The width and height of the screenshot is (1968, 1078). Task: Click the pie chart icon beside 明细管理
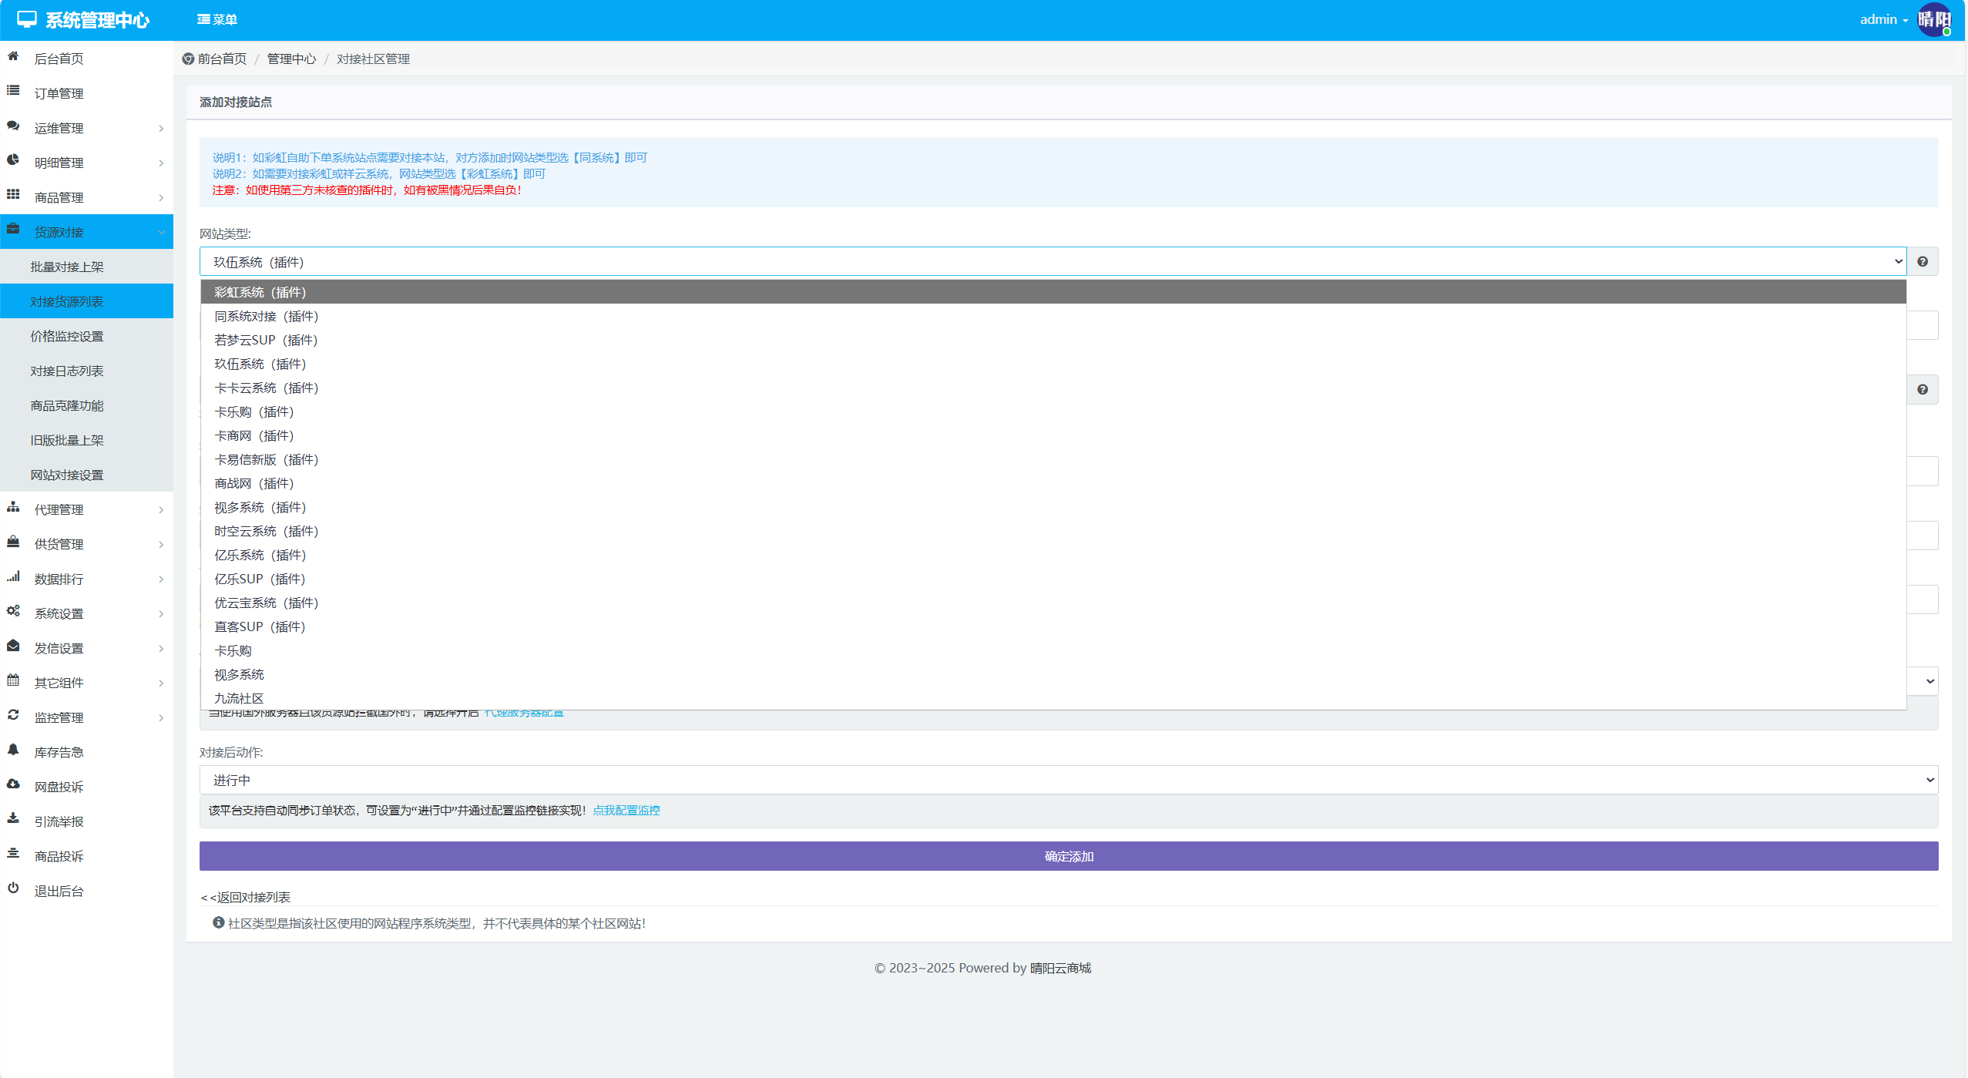pos(13,160)
